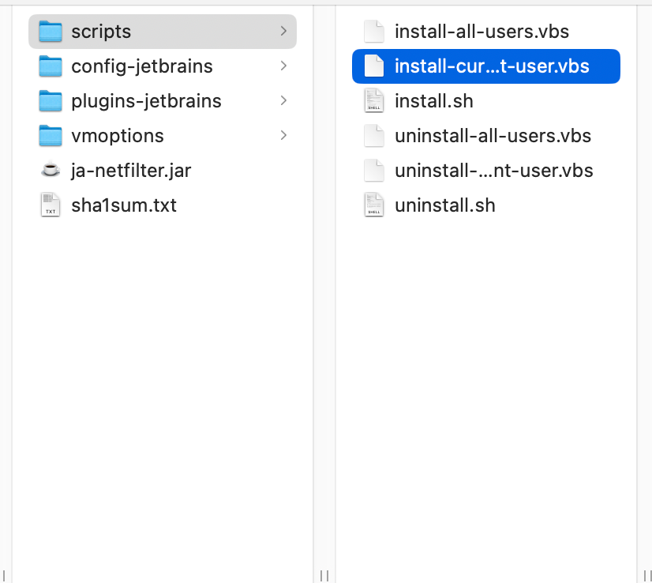Click the uninstall.sh shell script icon
The image size is (652, 583).
pyautogui.click(x=373, y=205)
